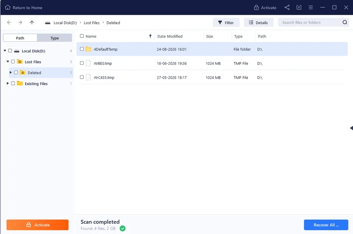353x234 pixels.
Task: Open the Filter button
Action: (x=226, y=22)
